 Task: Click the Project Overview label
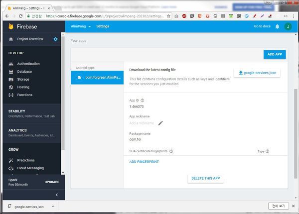[30, 39]
